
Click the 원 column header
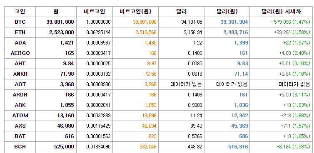click(56, 12)
